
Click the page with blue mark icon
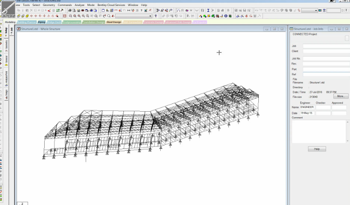(x=95, y=10)
